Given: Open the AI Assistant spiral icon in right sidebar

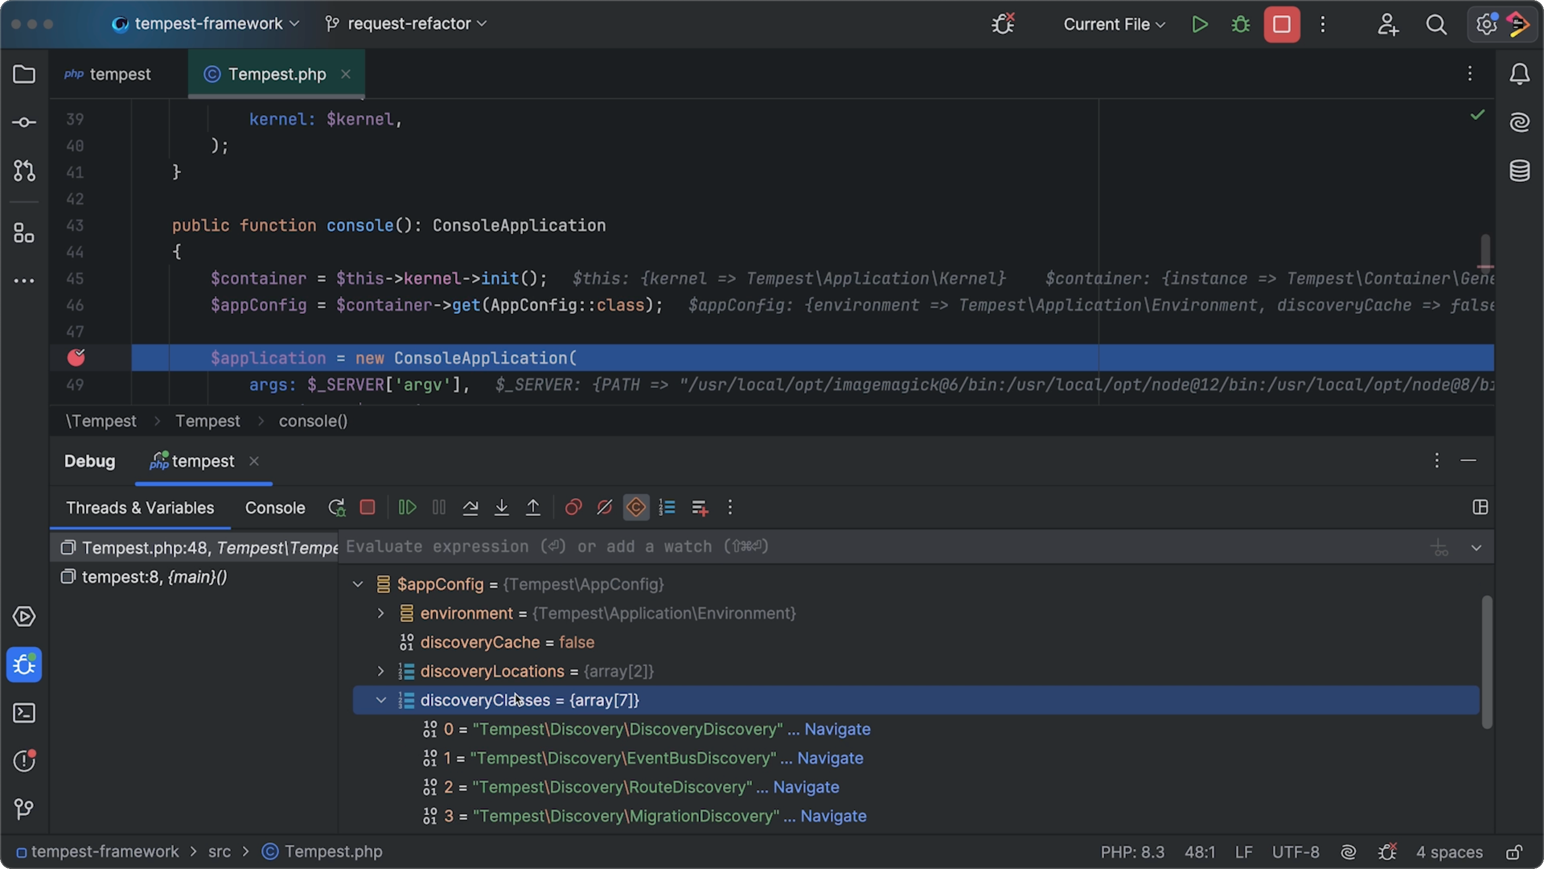Looking at the screenshot, I should point(1519,122).
